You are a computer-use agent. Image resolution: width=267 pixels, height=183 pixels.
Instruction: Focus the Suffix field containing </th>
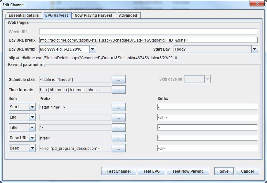(207, 117)
